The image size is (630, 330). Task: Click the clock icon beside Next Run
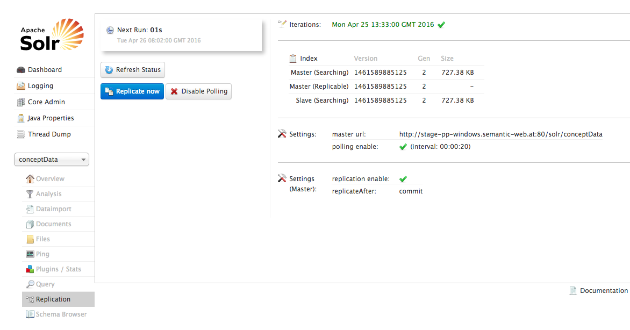(x=110, y=30)
